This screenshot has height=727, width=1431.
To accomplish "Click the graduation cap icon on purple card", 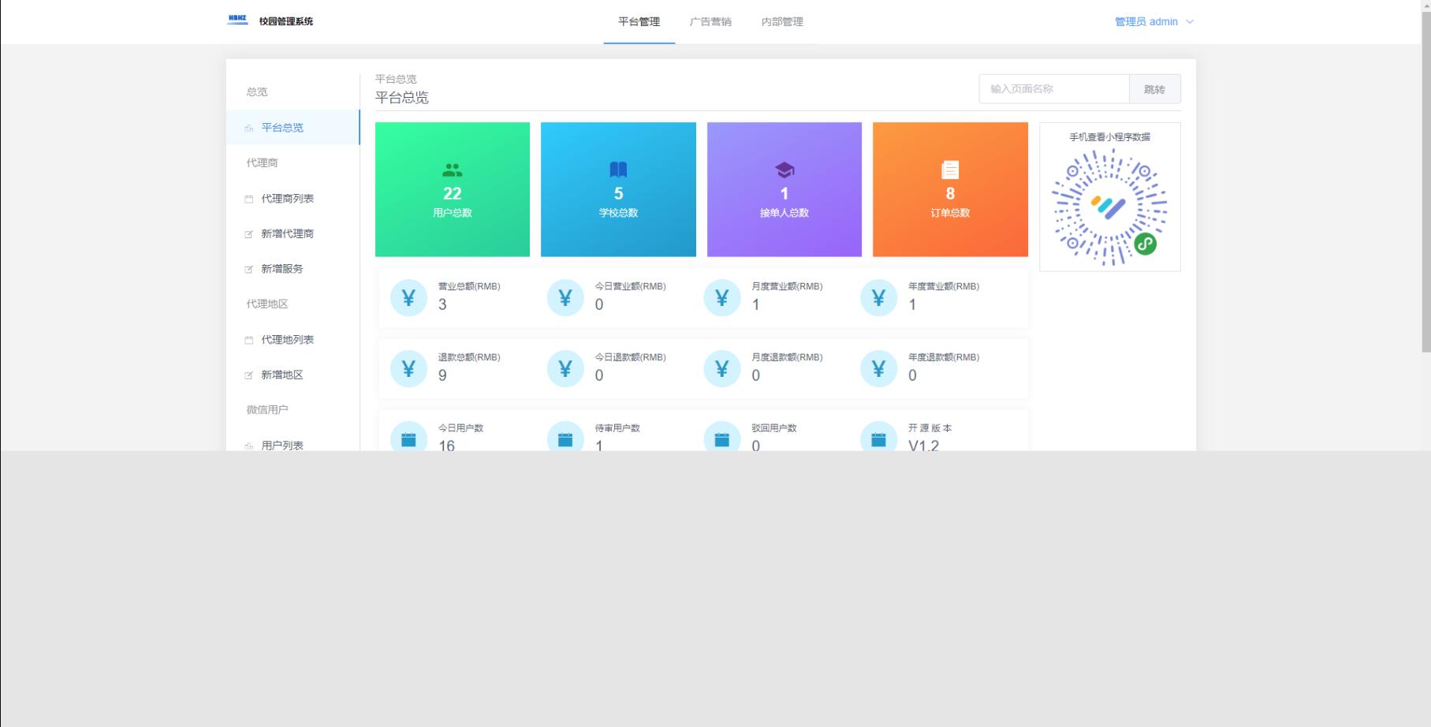I will [784, 170].
